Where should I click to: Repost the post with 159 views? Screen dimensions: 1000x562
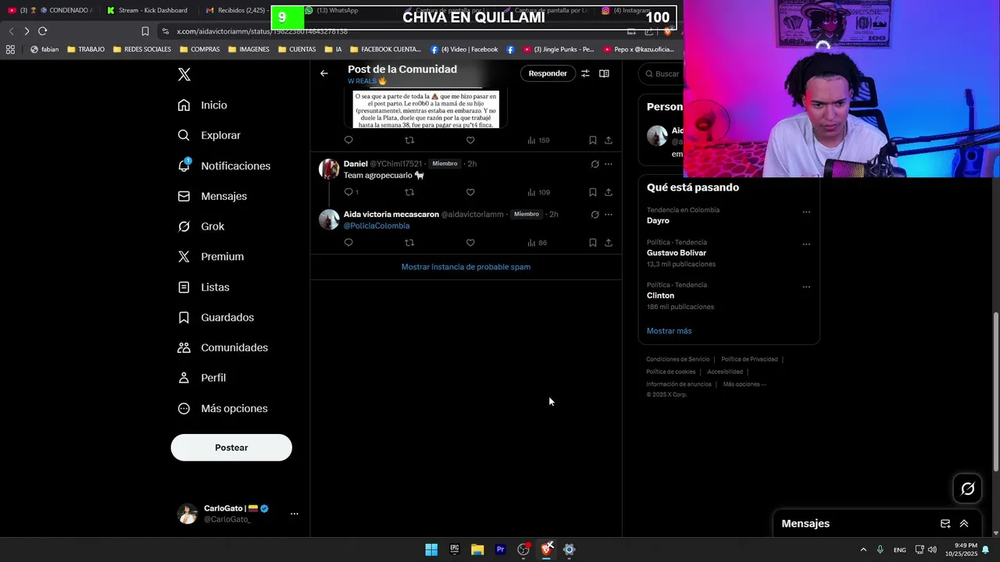pyautogui.click(x=409, y=140)
